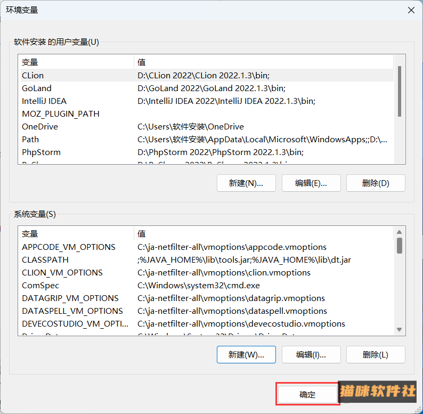Click 删除(D) for user variables
The height and width of the screenshot is (414, 423).
(x=376, y=183)
